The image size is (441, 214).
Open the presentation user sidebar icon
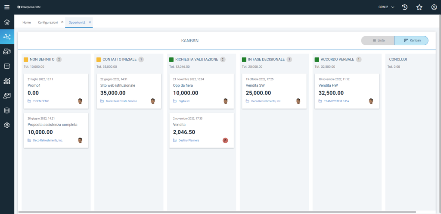[7, 96]
